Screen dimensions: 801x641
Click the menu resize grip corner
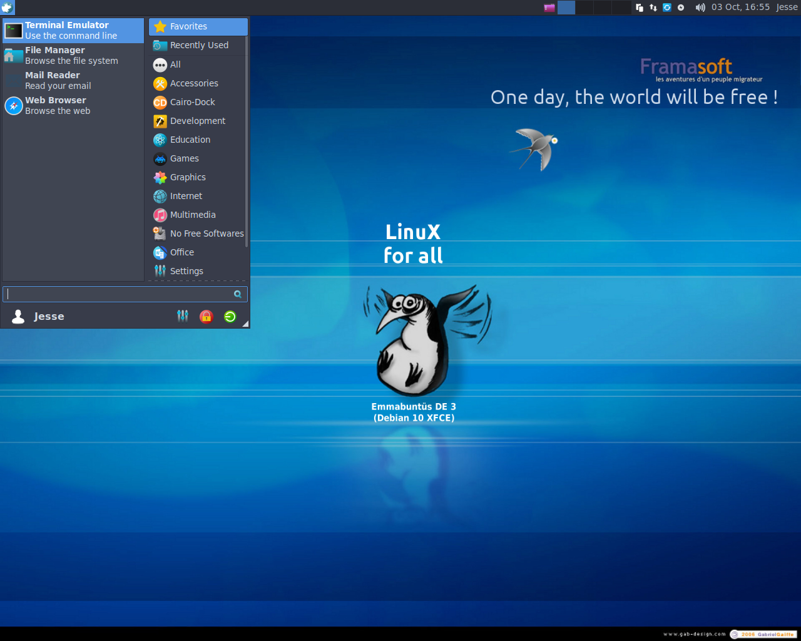245,324
